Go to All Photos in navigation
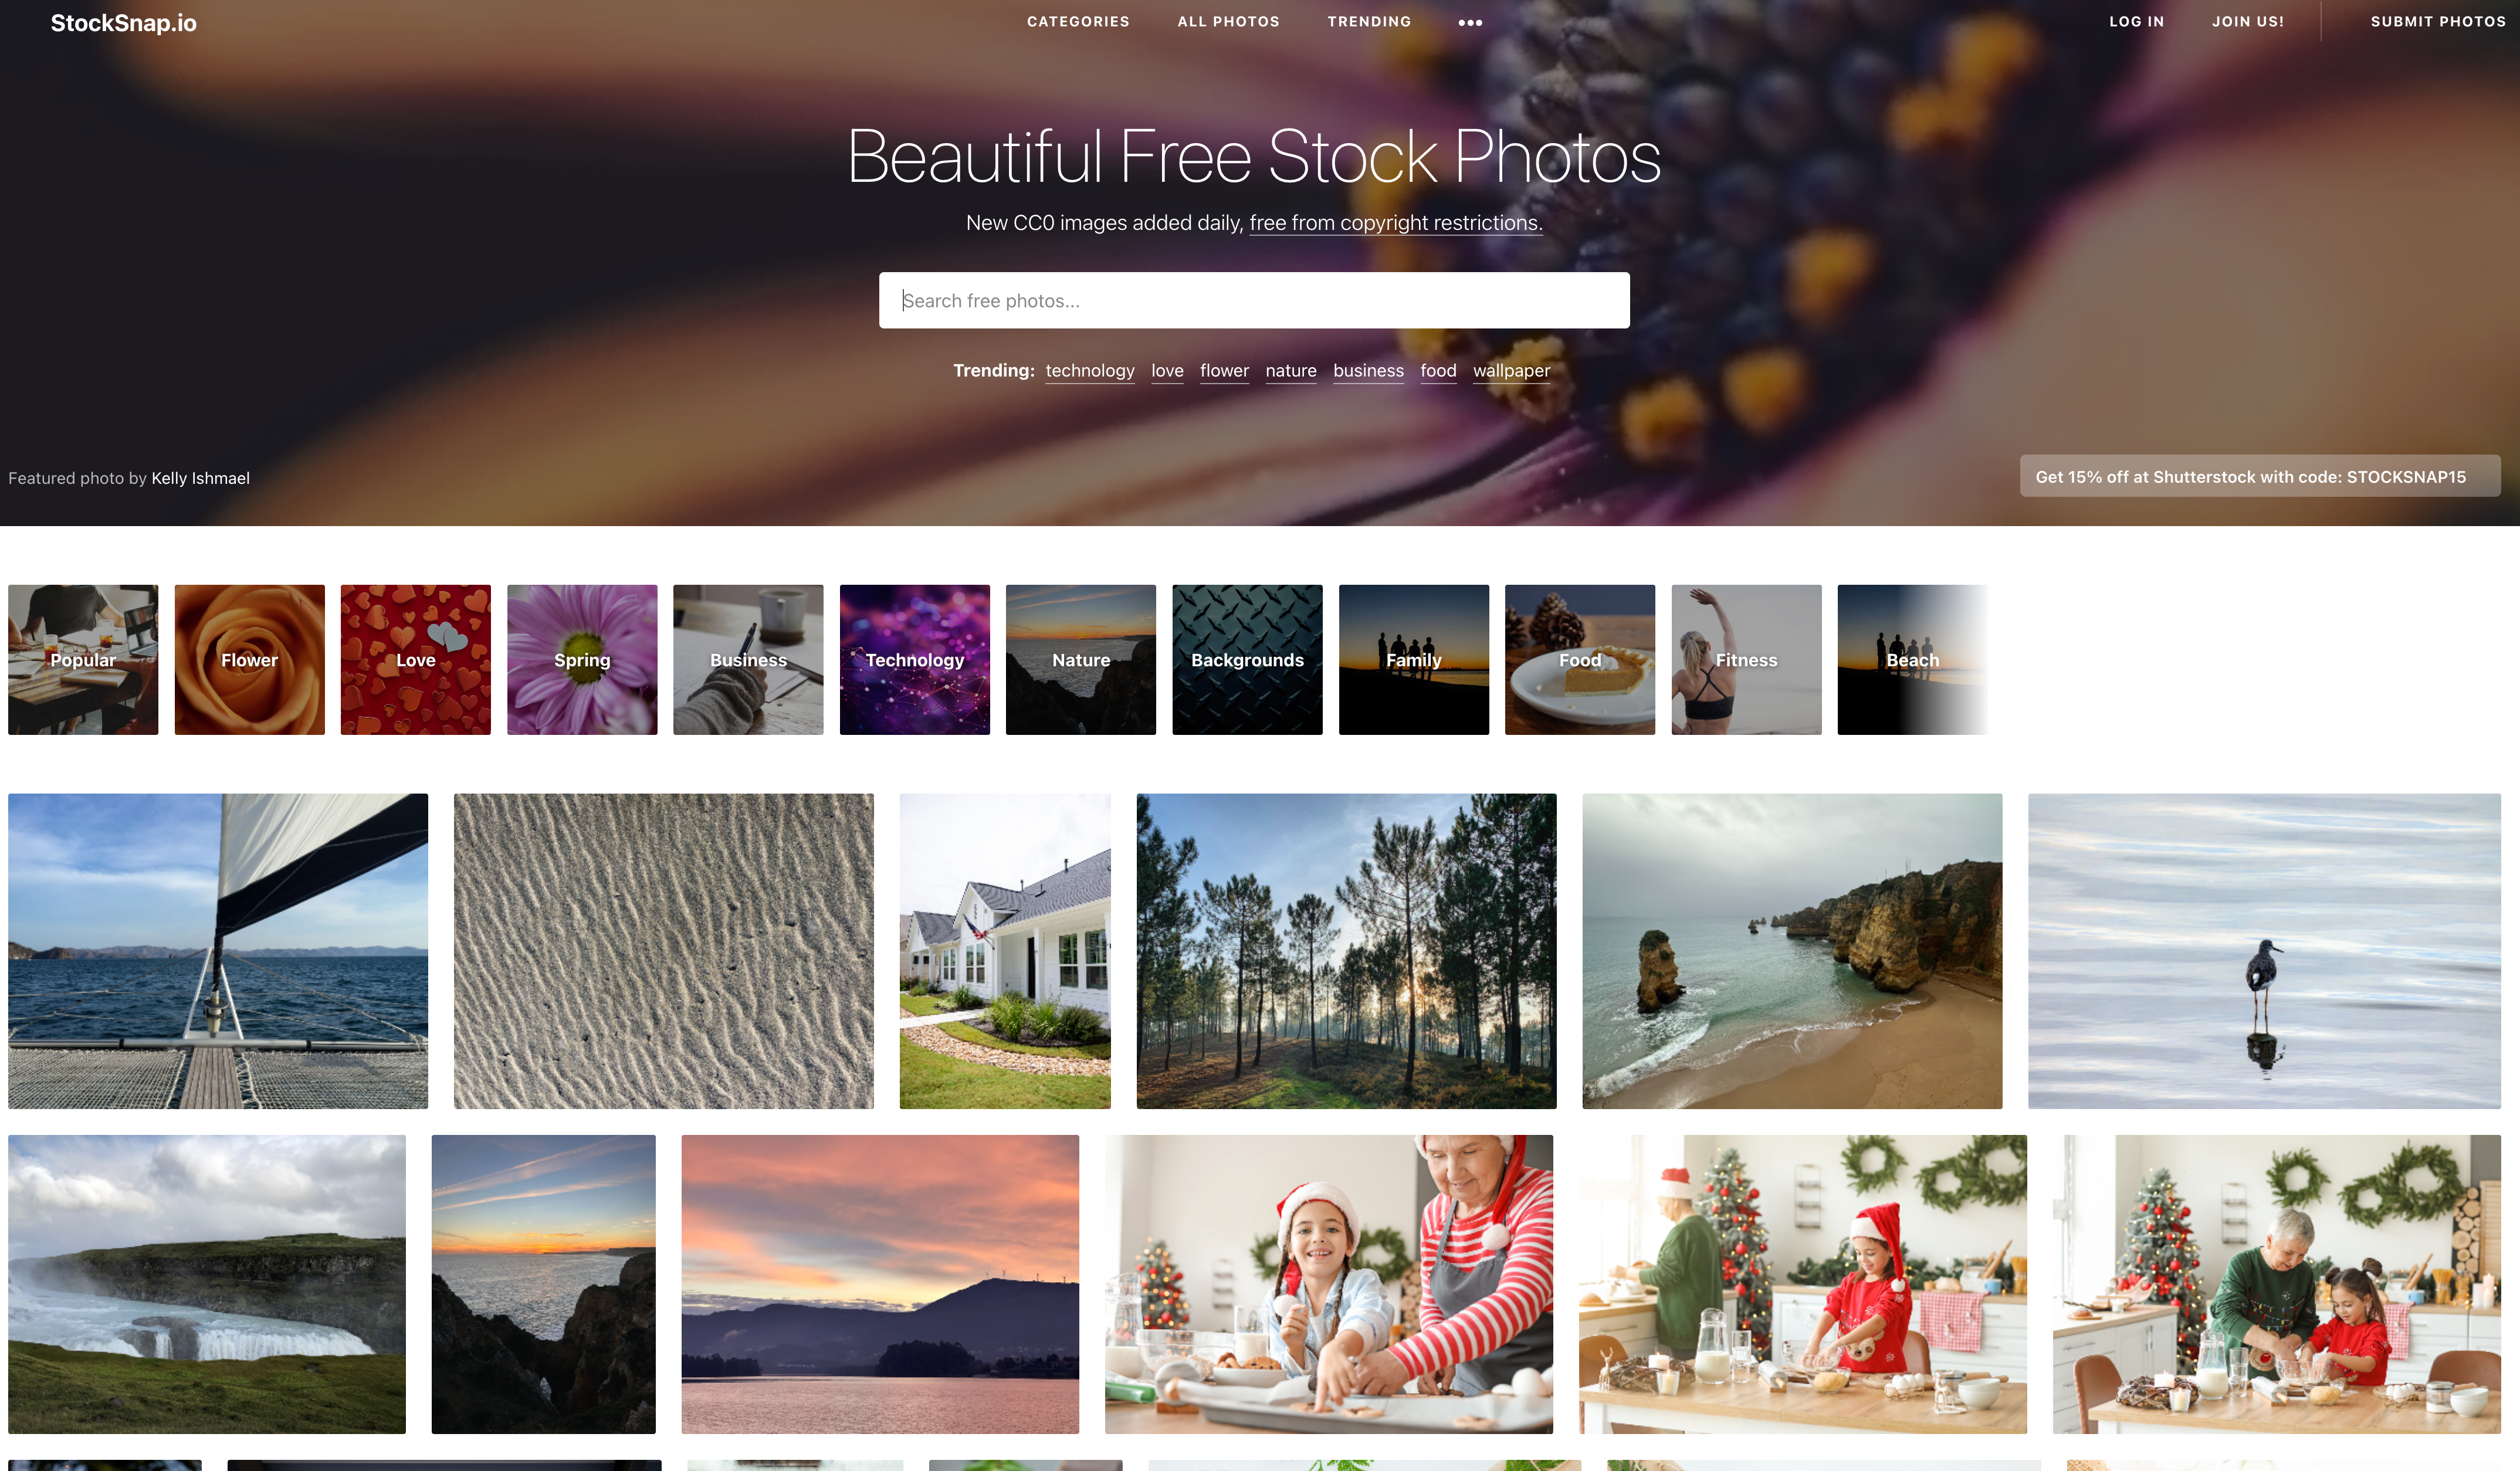The image size is (2520, 1471). (1228, 21)
